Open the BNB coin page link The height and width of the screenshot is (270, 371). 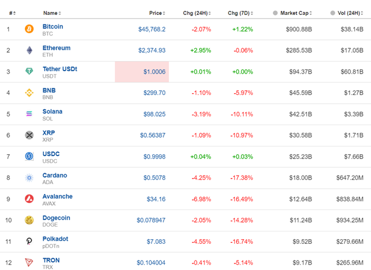pyautogui.click(x=49, y=90)
